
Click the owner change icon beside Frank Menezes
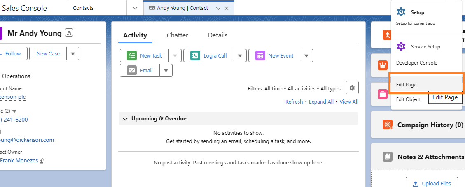(x=42, y=161)
